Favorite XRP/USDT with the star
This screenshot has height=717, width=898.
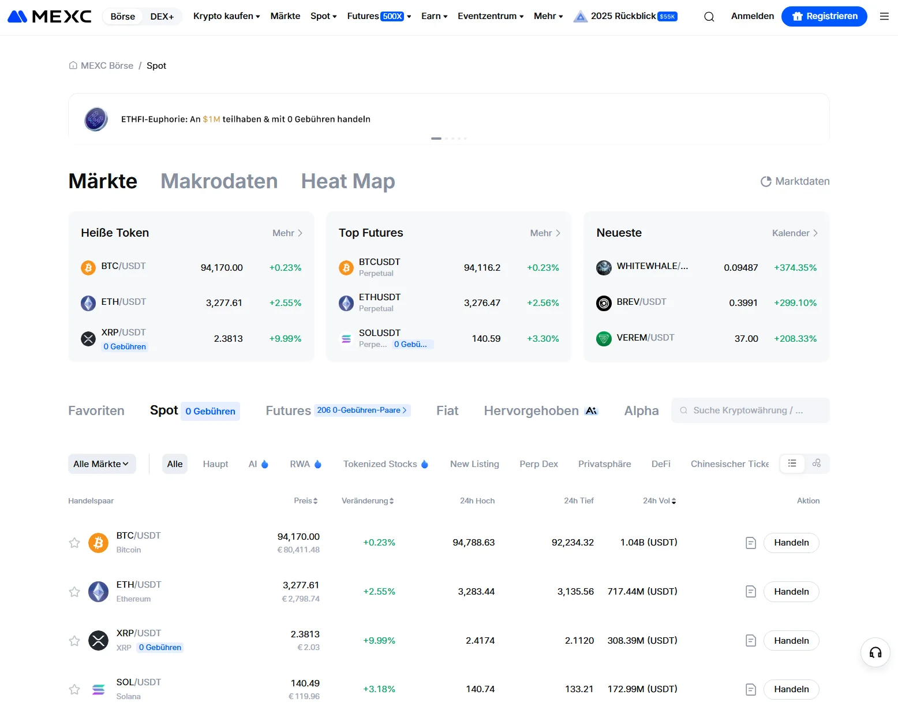click(74, 641)
